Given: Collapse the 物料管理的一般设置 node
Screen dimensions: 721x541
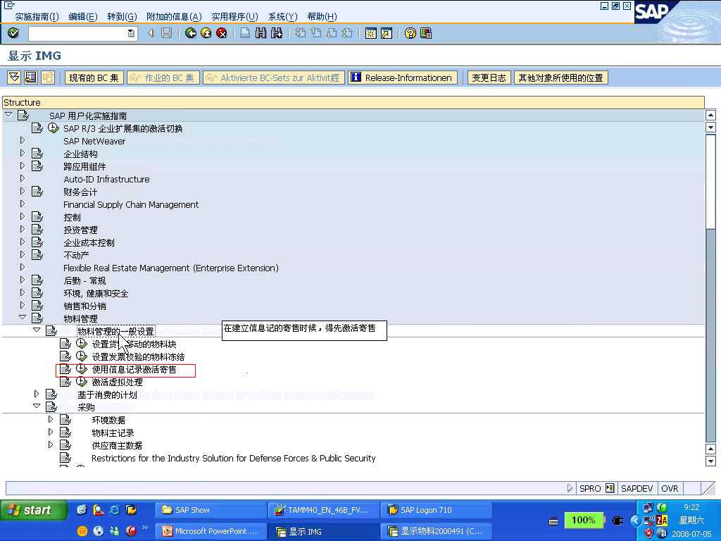Looking at the screenshot, I should click(x=37, y=330).
